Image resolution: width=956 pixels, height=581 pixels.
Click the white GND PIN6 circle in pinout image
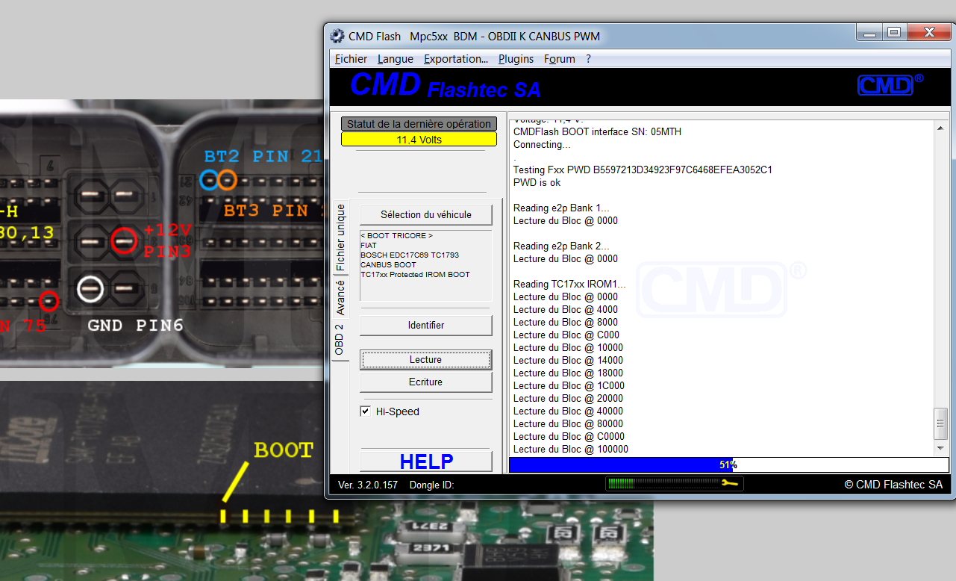pyautogui.click(x=90, y=288)
